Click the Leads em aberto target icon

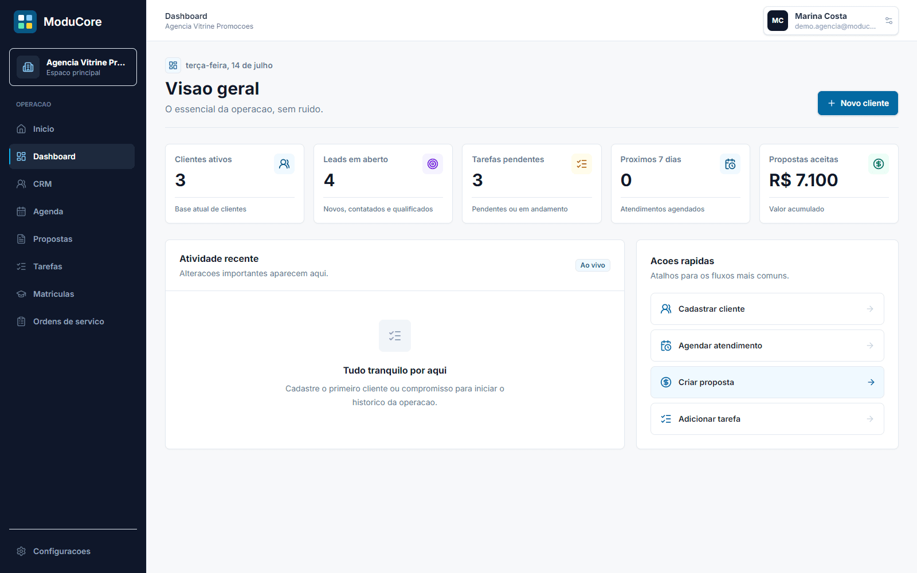coord(433,164)
